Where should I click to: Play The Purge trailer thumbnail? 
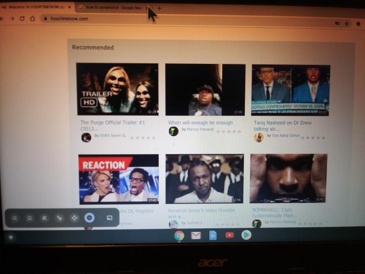(118, 89)
